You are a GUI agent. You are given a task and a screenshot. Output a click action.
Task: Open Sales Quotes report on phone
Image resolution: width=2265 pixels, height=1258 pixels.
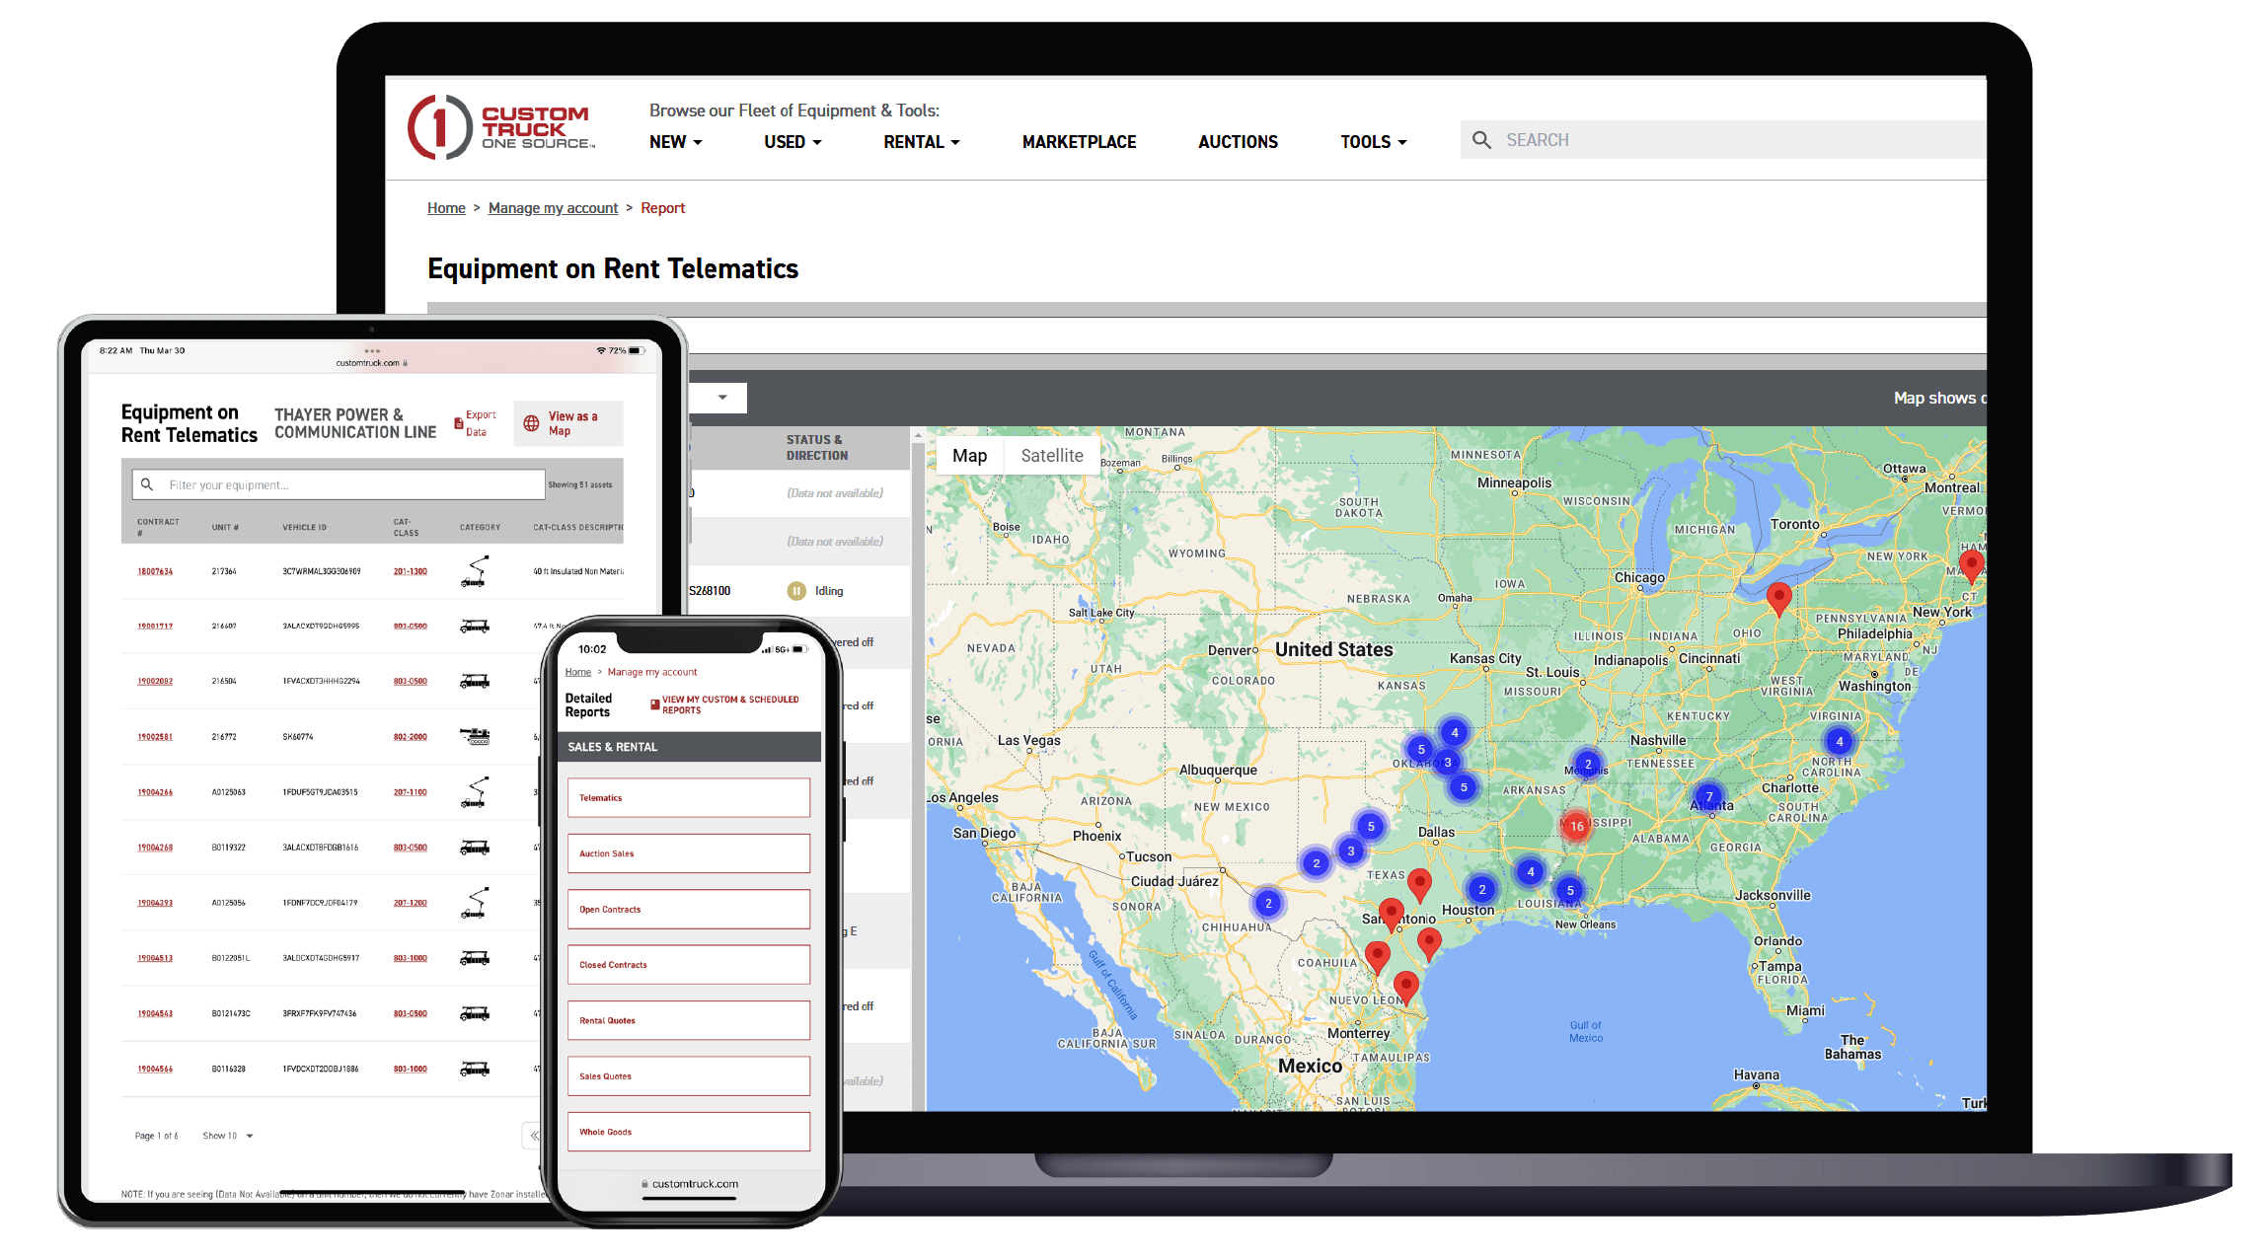click(x=688, y=1076)
